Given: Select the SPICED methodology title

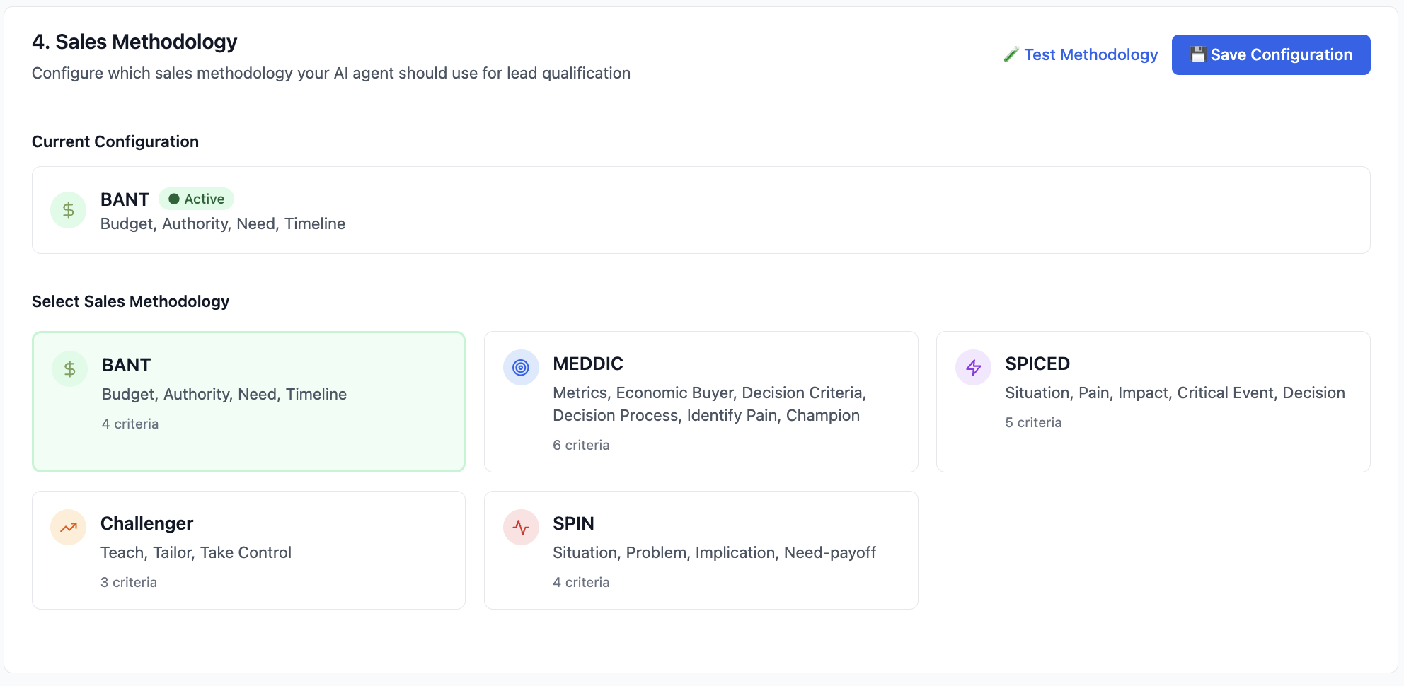Looking at the screenshot, I should coord(1037,364).
